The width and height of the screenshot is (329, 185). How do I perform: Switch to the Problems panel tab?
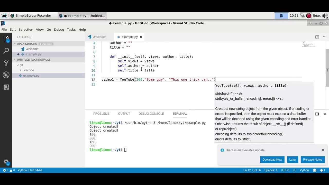click(x=101, y=114)
